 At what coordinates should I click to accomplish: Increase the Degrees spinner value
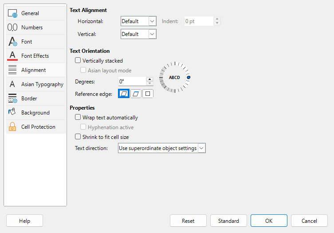click(x=150, y=79)
